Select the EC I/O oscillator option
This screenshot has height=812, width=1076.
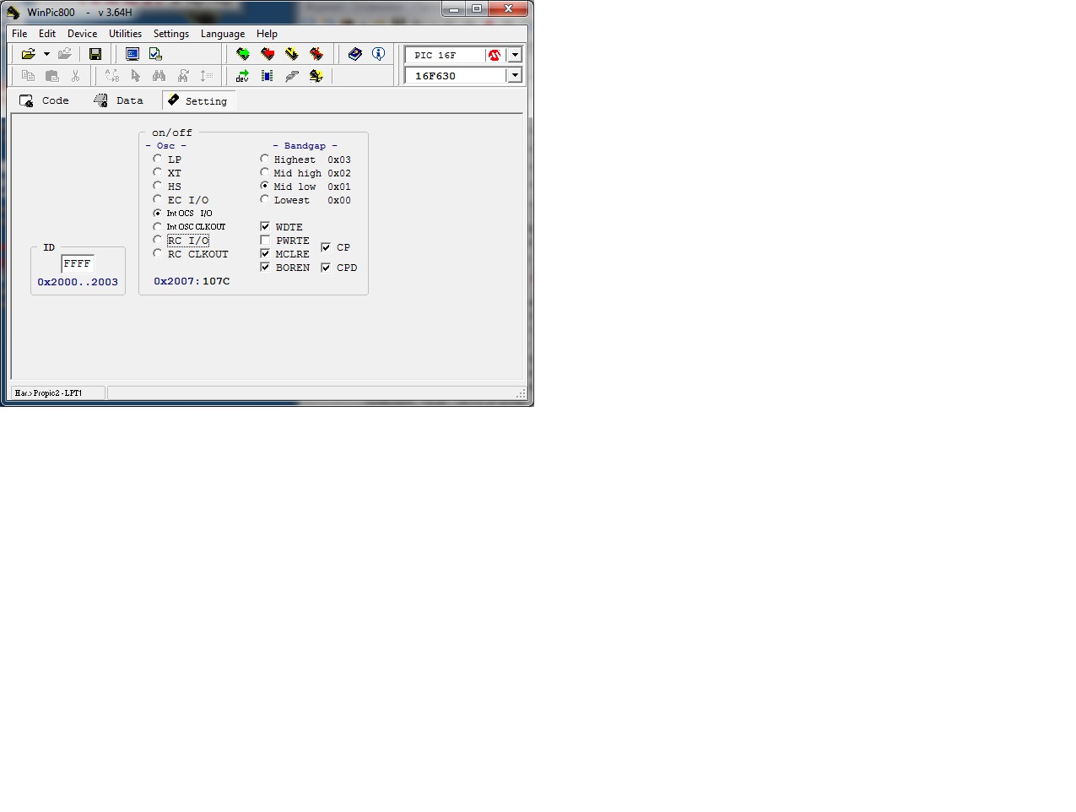158,199
